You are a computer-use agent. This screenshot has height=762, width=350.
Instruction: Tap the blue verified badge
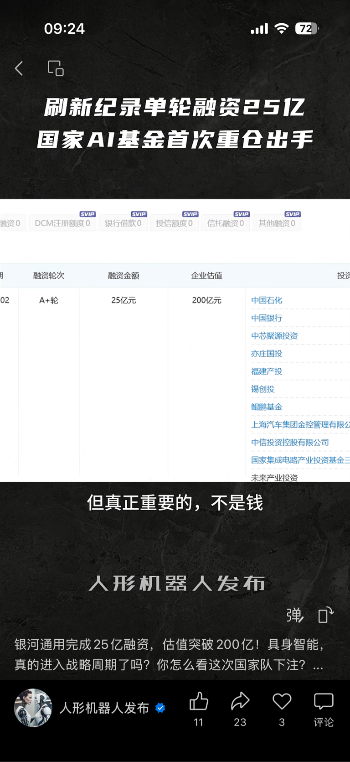pyautogui.click(x=160, y=708)
